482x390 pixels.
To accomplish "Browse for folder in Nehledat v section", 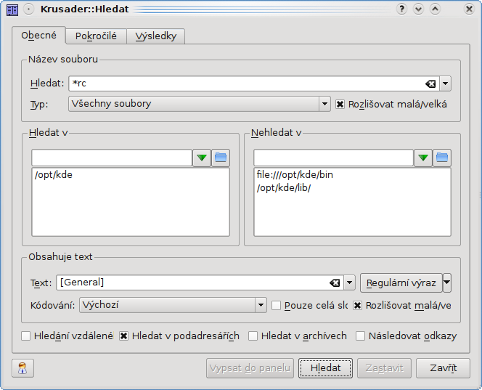I will coord(442,158).
